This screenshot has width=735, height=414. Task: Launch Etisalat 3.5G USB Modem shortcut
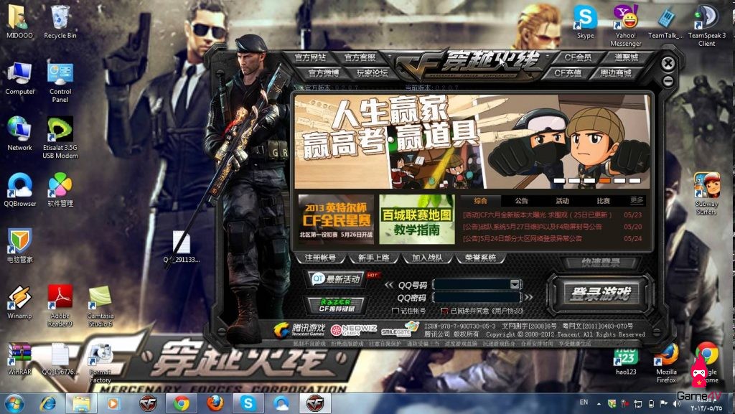tap(60, 138)
